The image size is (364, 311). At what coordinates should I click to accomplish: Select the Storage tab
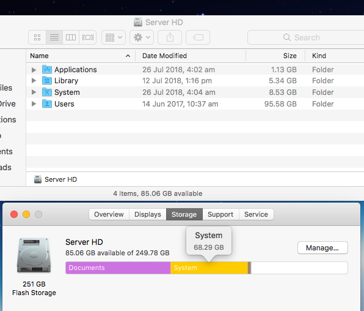(x=184, y=214)
